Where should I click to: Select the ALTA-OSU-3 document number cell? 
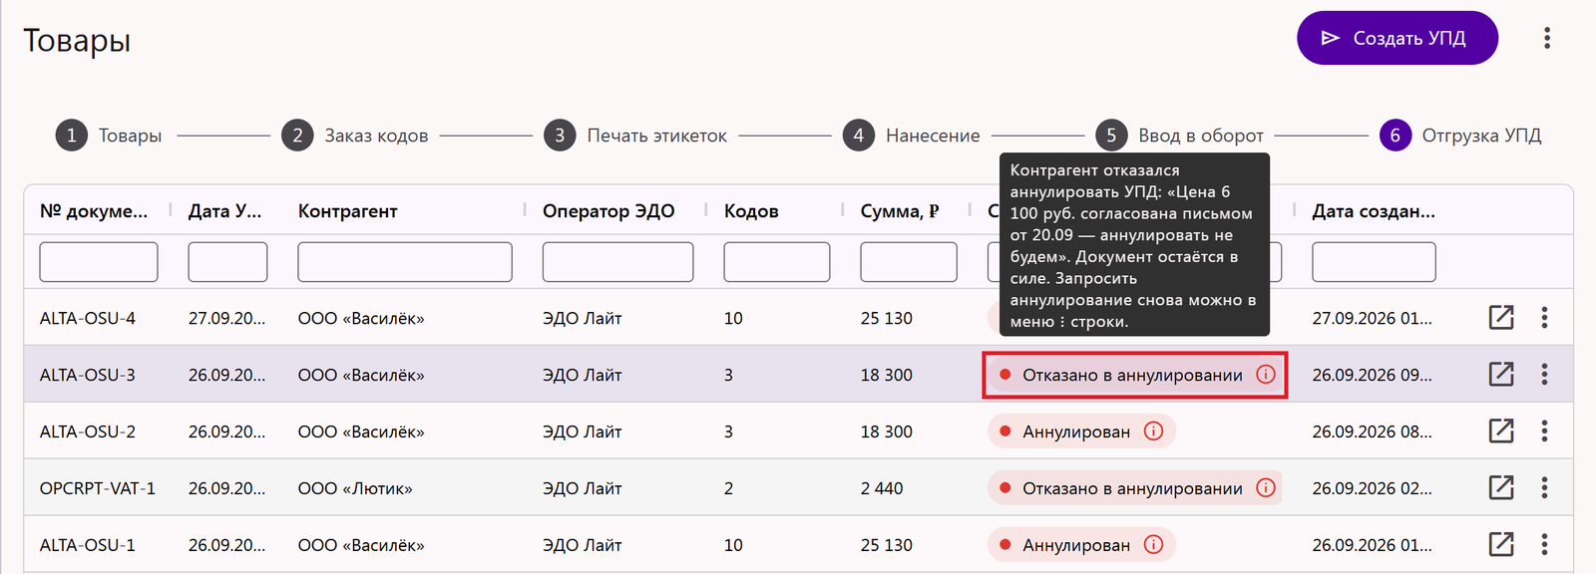pyautogui.click(x=88, y=375)
